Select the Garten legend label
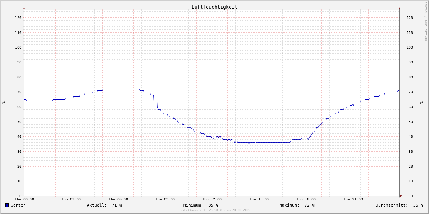 [18, 205]
